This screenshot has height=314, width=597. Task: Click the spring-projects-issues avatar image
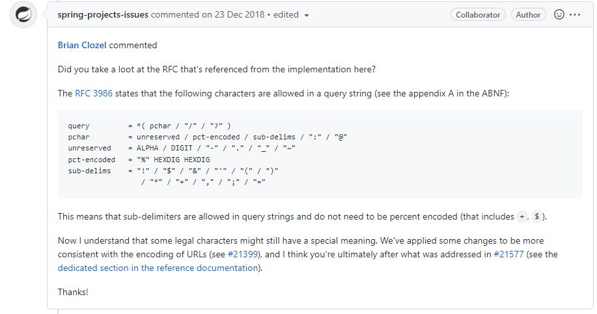click(23, 14)
